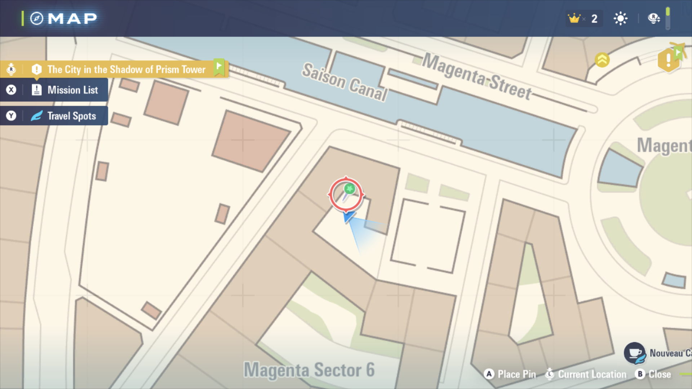Adjust the green zoom level slider
This screenshot has height=389, width=692.
[667, 18]
